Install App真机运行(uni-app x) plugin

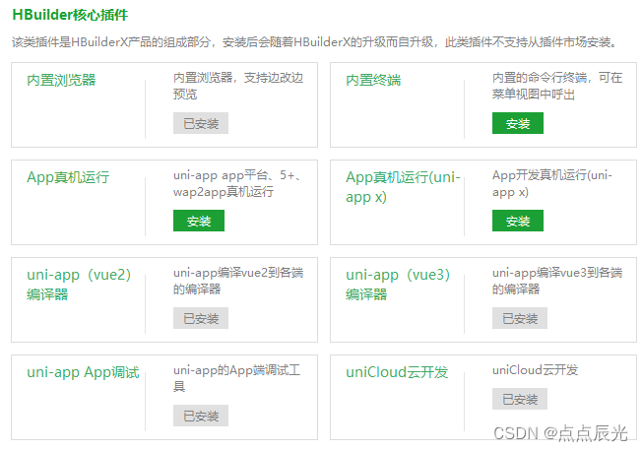tap(518, 221)
